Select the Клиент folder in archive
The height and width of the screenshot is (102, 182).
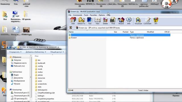(x=74, y=38)
